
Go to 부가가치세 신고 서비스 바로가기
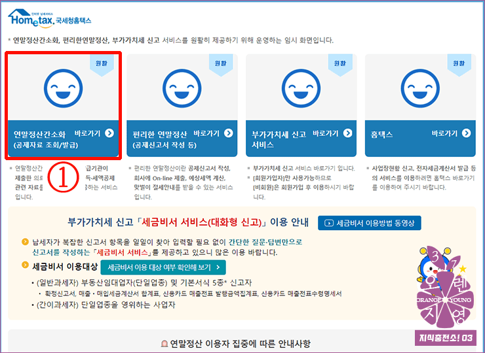tap(301, 139)
